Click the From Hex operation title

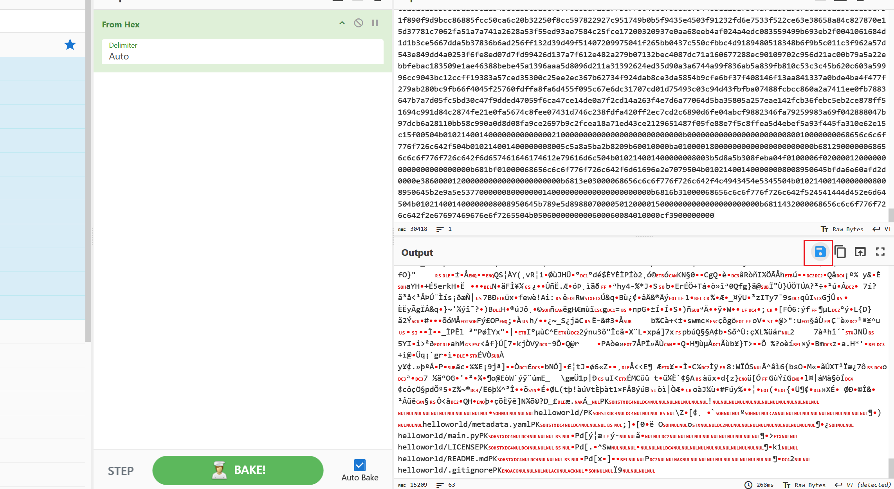(x=121, y=25)
